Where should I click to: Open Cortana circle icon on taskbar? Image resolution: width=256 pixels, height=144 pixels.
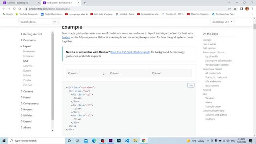tap(69, 140)
